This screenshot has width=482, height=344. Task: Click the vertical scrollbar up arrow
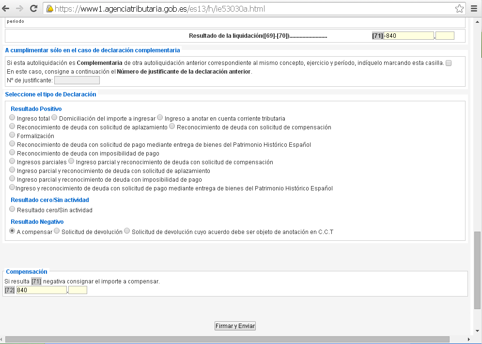pos(477,22)
